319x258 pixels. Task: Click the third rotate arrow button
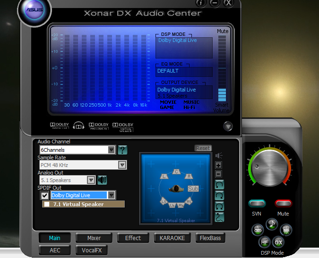pyautogui.click(x=219, y=207)
